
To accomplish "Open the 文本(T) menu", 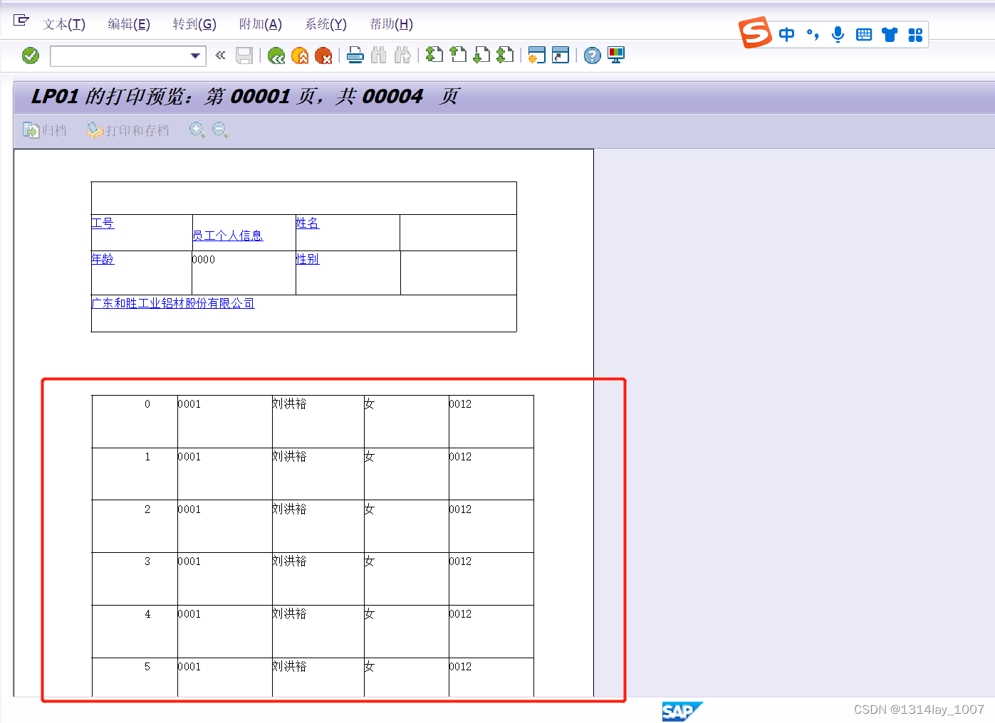I will [64, 24].
